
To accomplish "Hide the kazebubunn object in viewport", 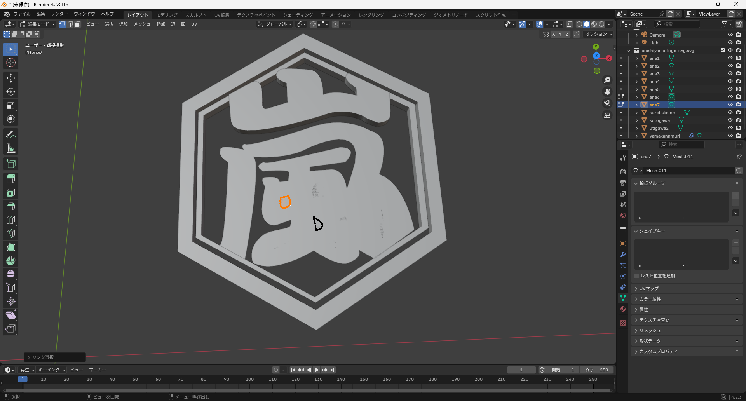I will (x=730, y=112).
